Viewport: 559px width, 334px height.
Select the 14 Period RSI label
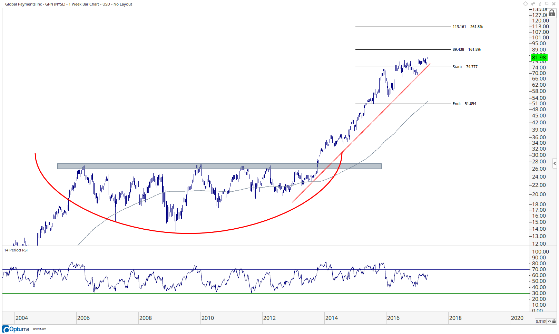(16, 250)
